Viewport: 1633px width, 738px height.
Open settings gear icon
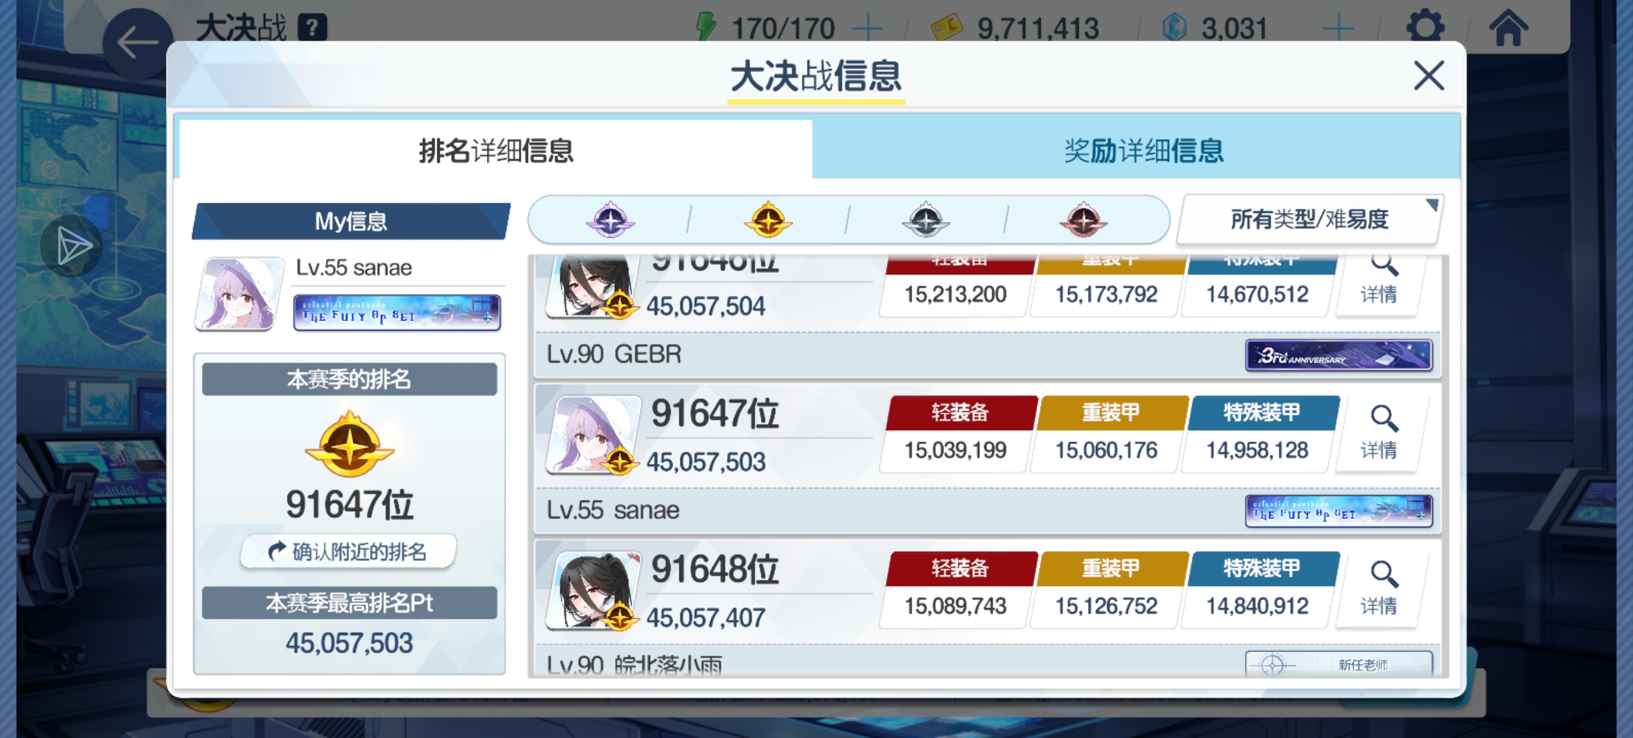pyautogui.click(x=1424, y=27)
